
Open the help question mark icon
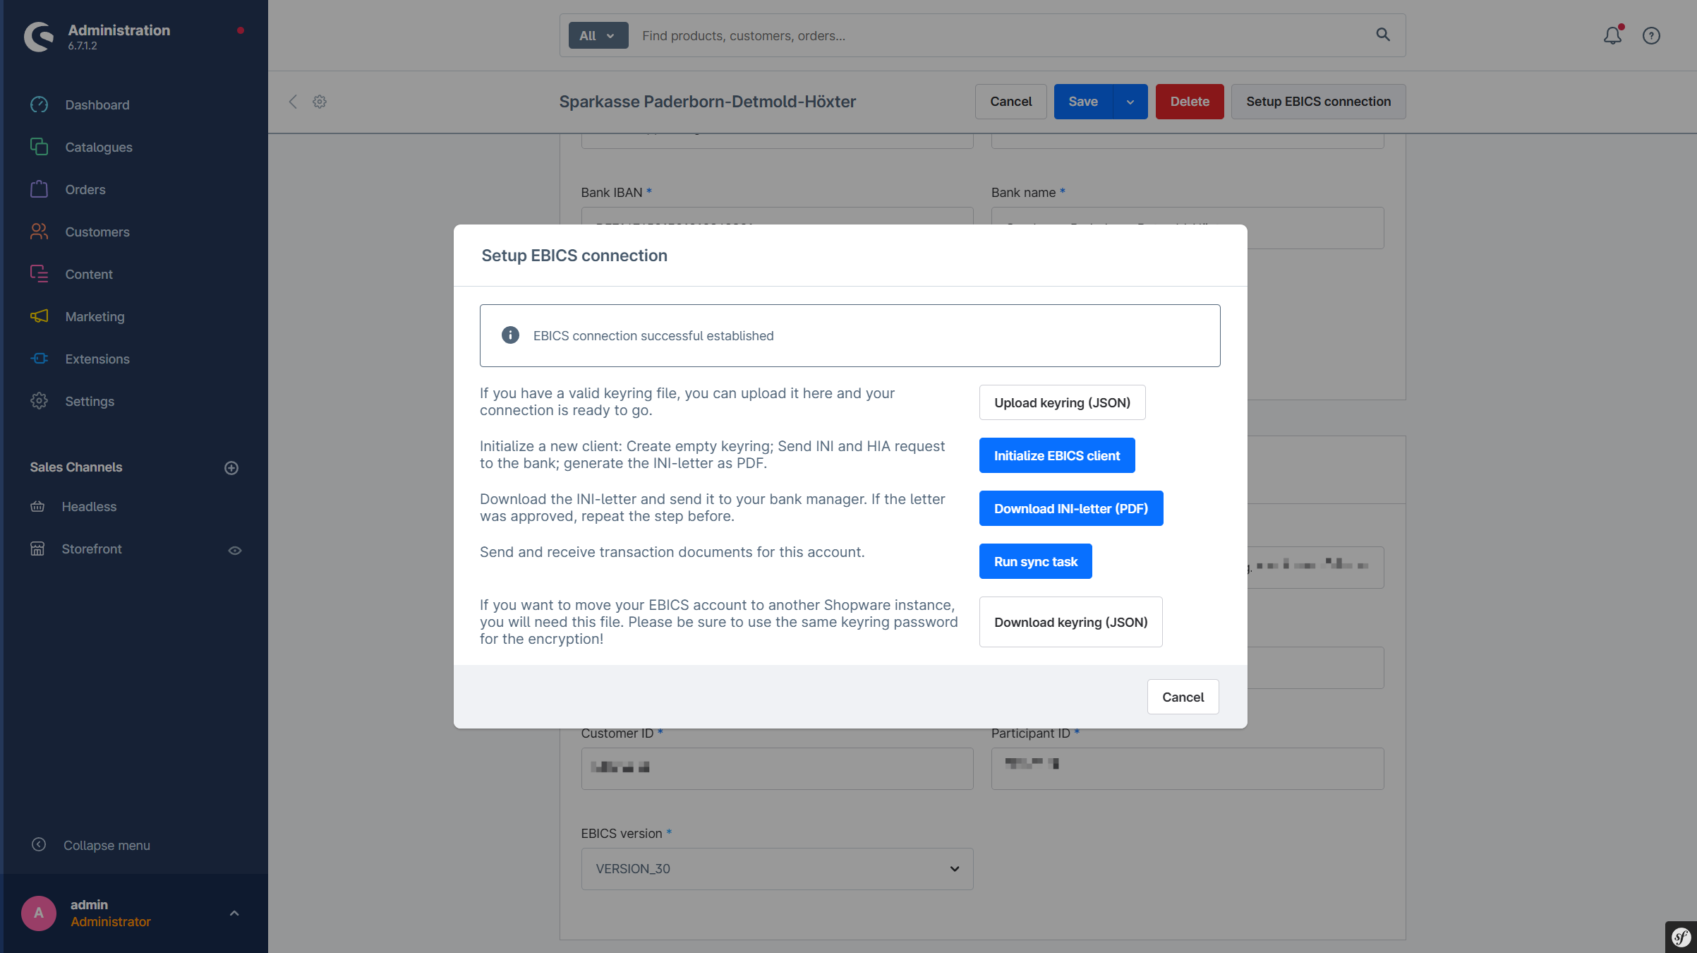[1651, 35]
